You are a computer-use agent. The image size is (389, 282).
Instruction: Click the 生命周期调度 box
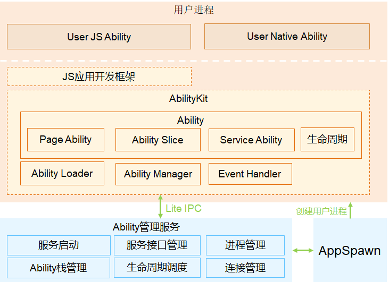click(157, 268)
